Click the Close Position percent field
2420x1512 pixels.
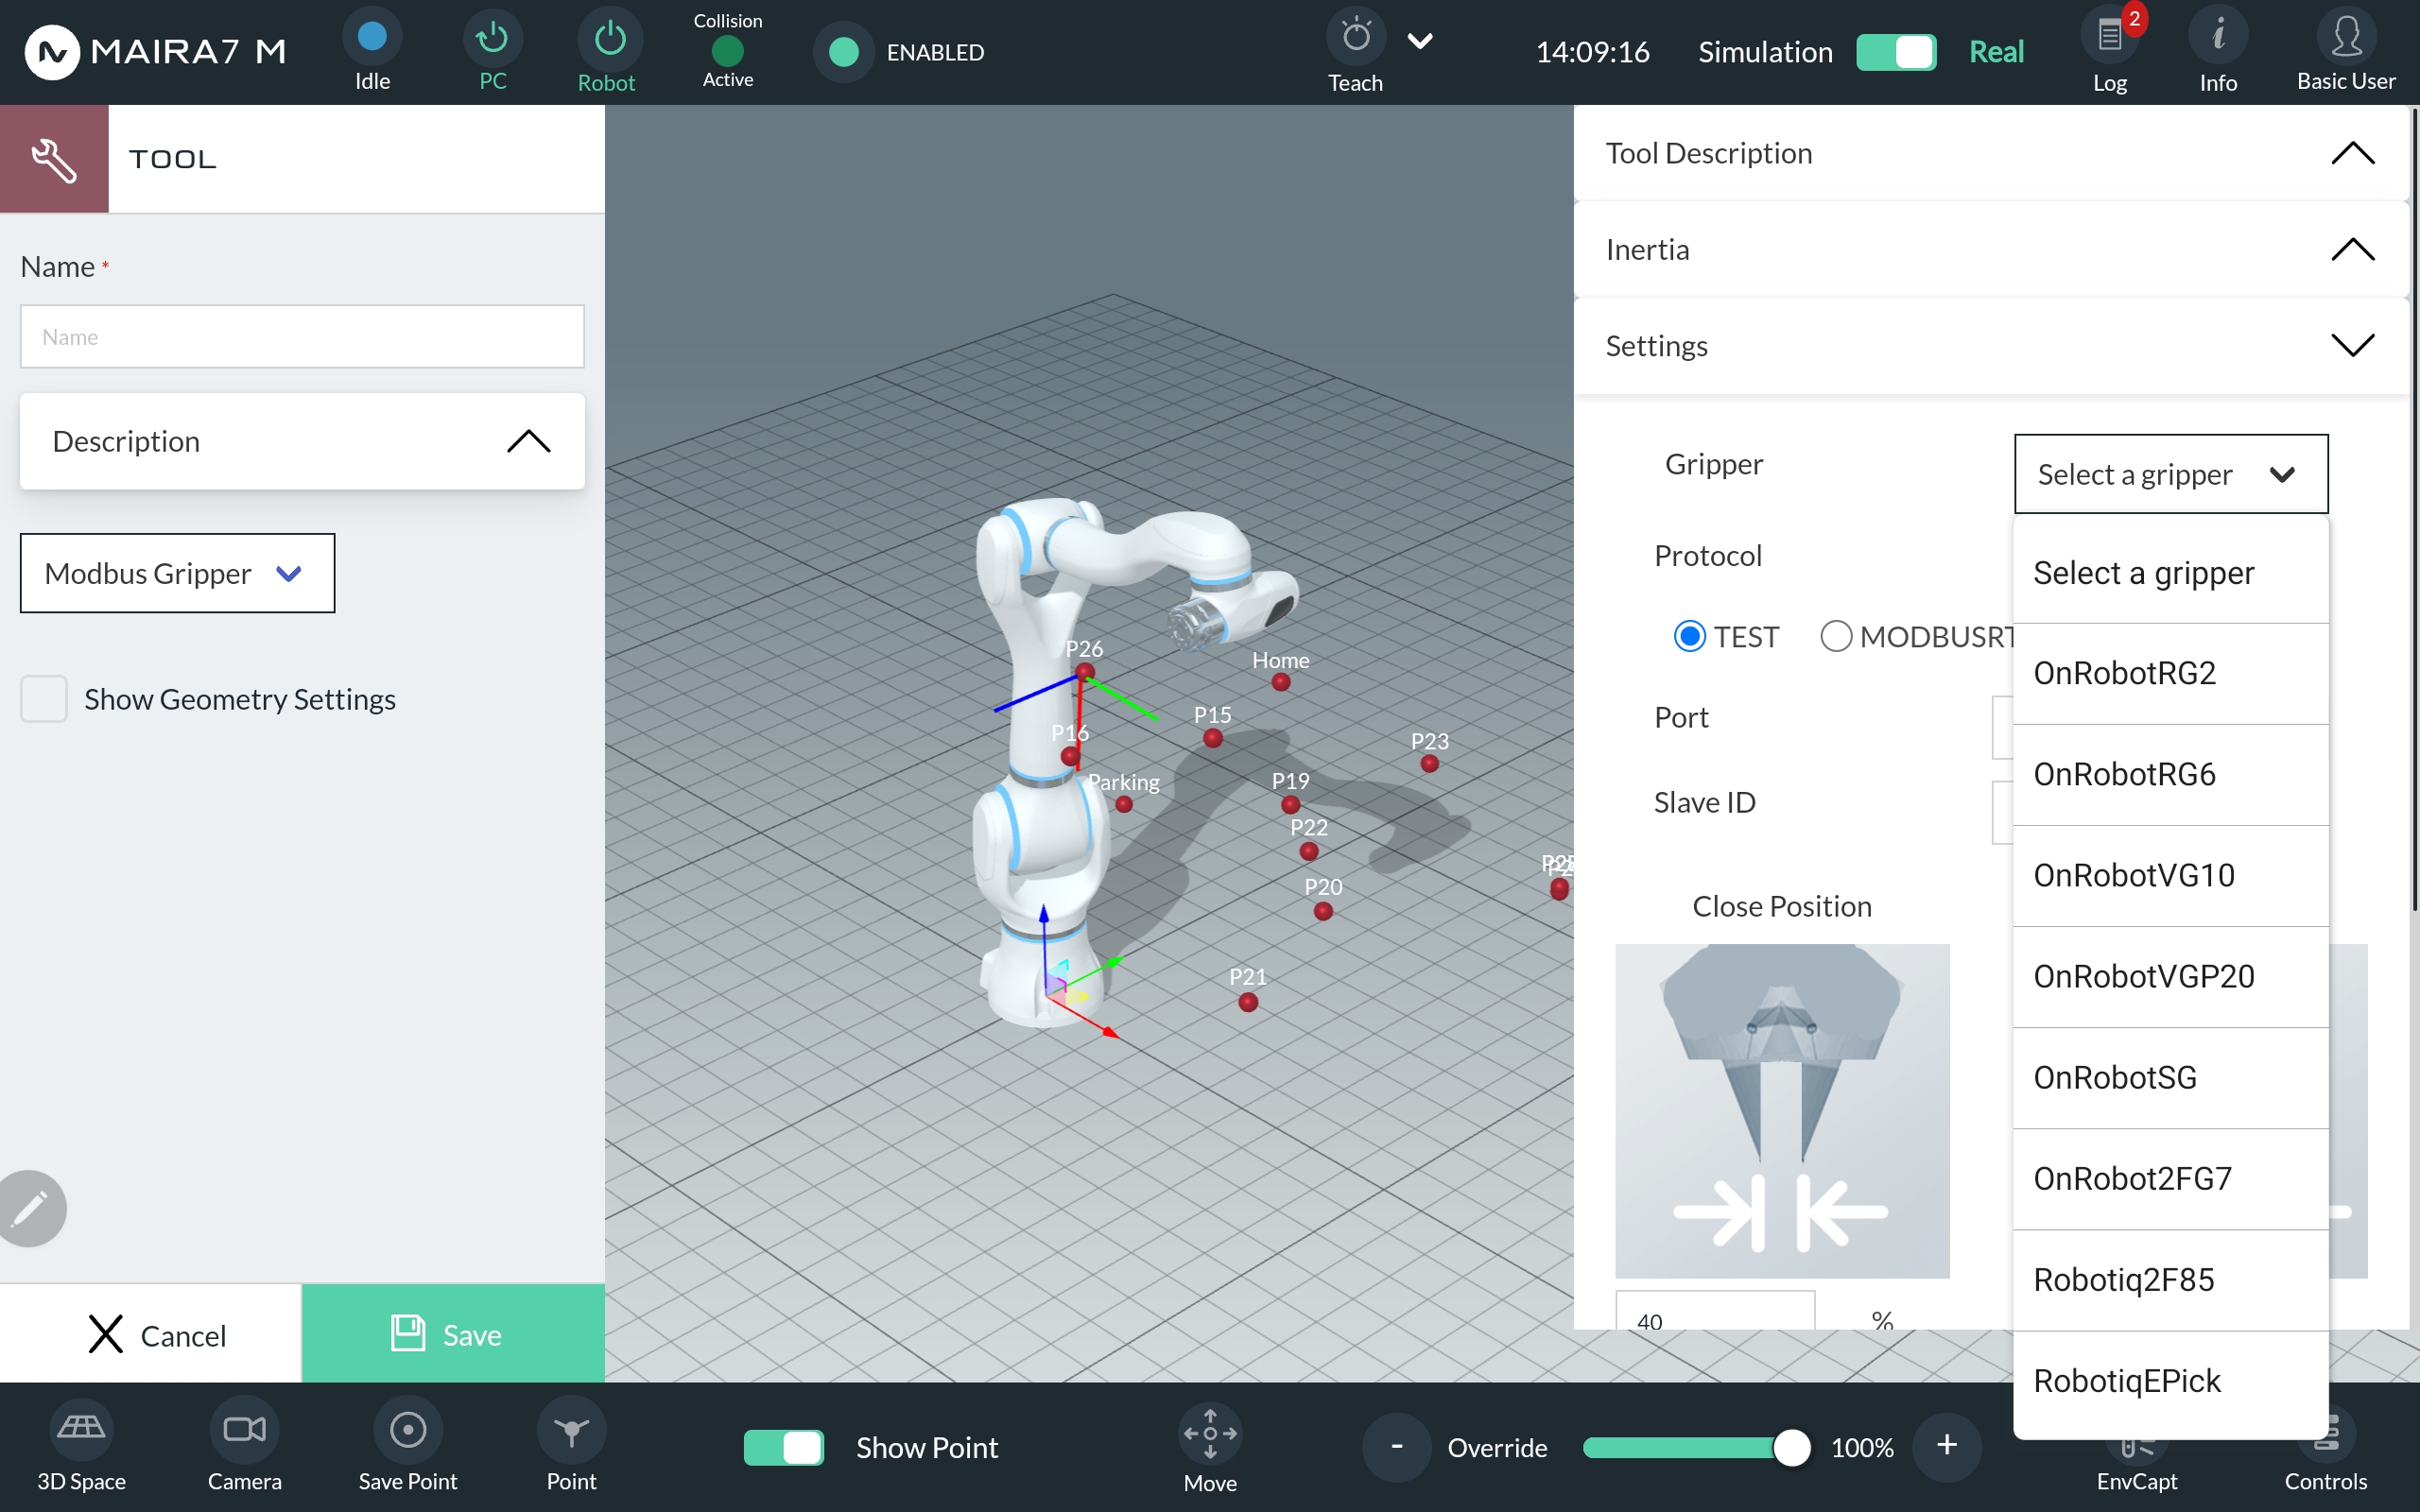1715,1312
